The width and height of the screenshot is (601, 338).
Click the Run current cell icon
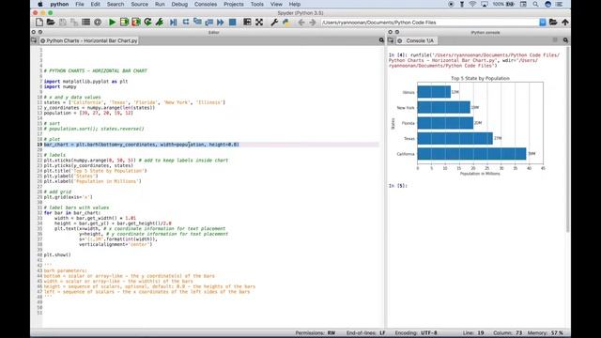(x=124, y=23)
